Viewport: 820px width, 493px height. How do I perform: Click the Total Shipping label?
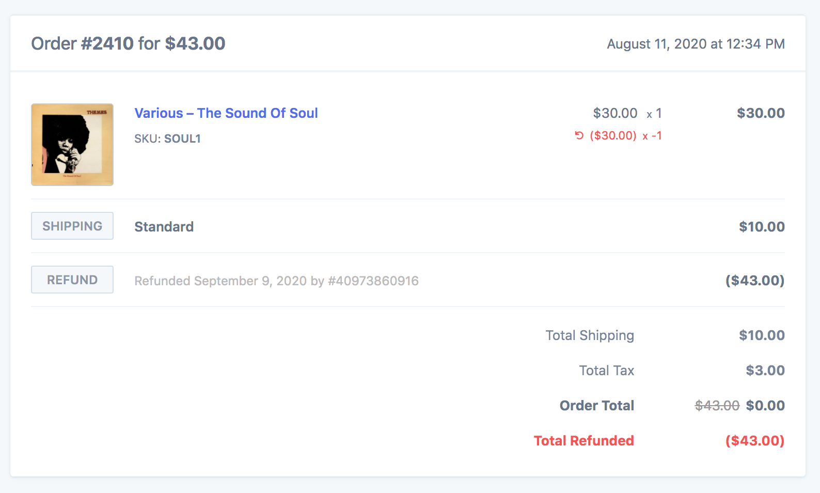coord(590,335)
